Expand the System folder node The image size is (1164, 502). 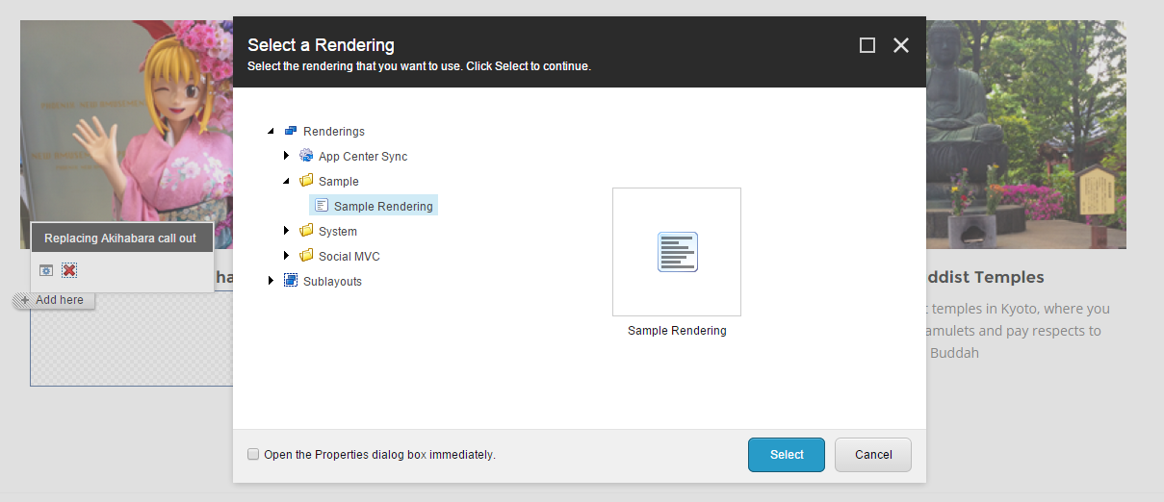click(287, 231)
